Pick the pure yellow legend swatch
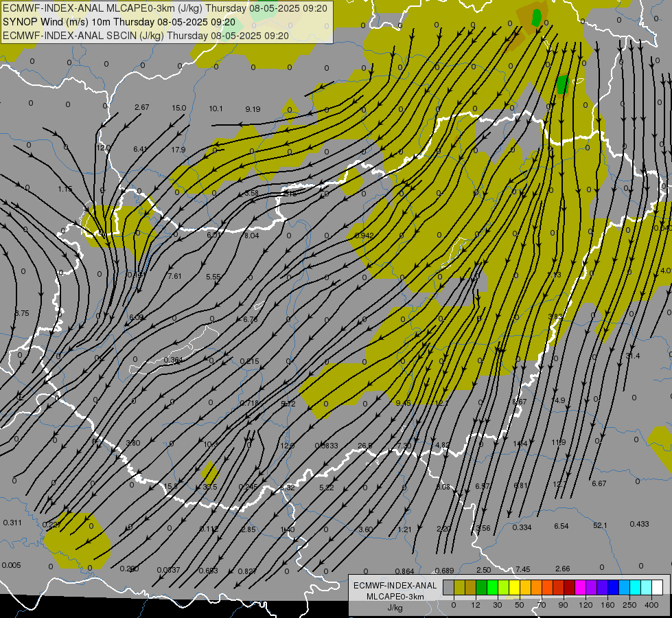This screenshot has height=618, width=672. click(x=514, y=587)
